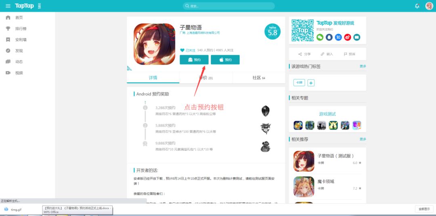Image resolution: width=436 pixels, height=216 pixels.
Task: Toggle the 已关注 heart follow button
Action: click(x=188, y=50)
